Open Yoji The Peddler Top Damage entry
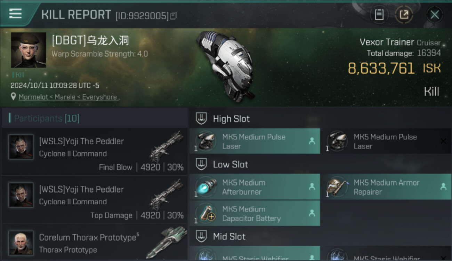Screen dimensions: 452x261 tap(95, 200)
